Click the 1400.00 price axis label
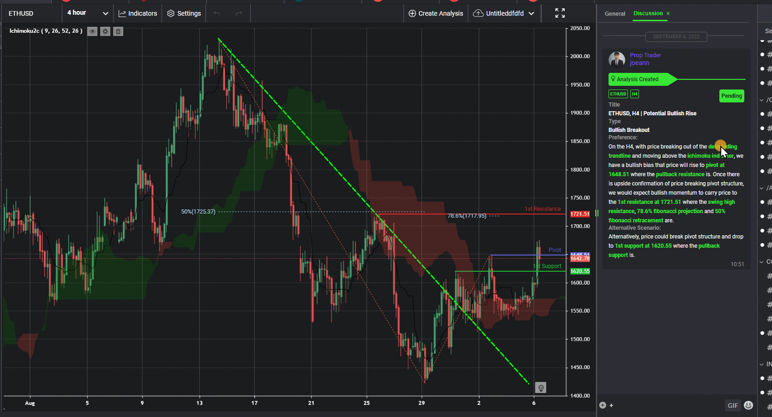Image resolution: width=772 pixels, height=417 pixels. coord(580,396)
